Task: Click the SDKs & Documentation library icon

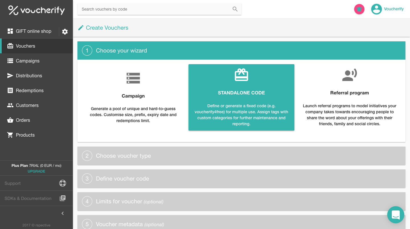Action: coord(63,198)
